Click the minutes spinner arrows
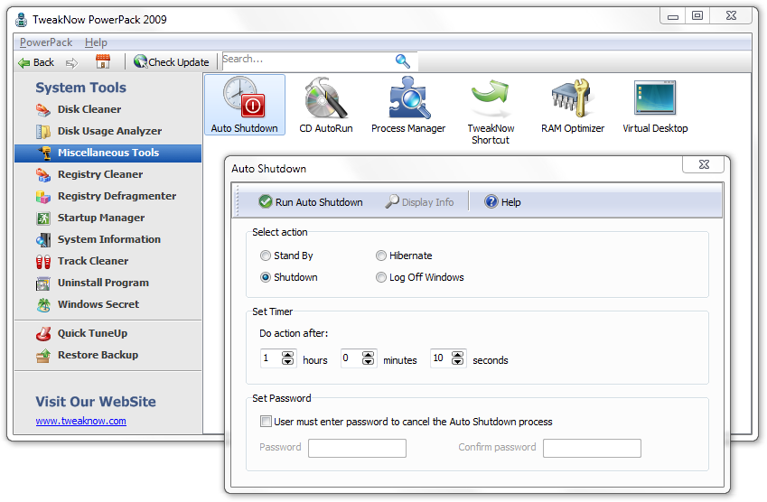 pos(368,358)
